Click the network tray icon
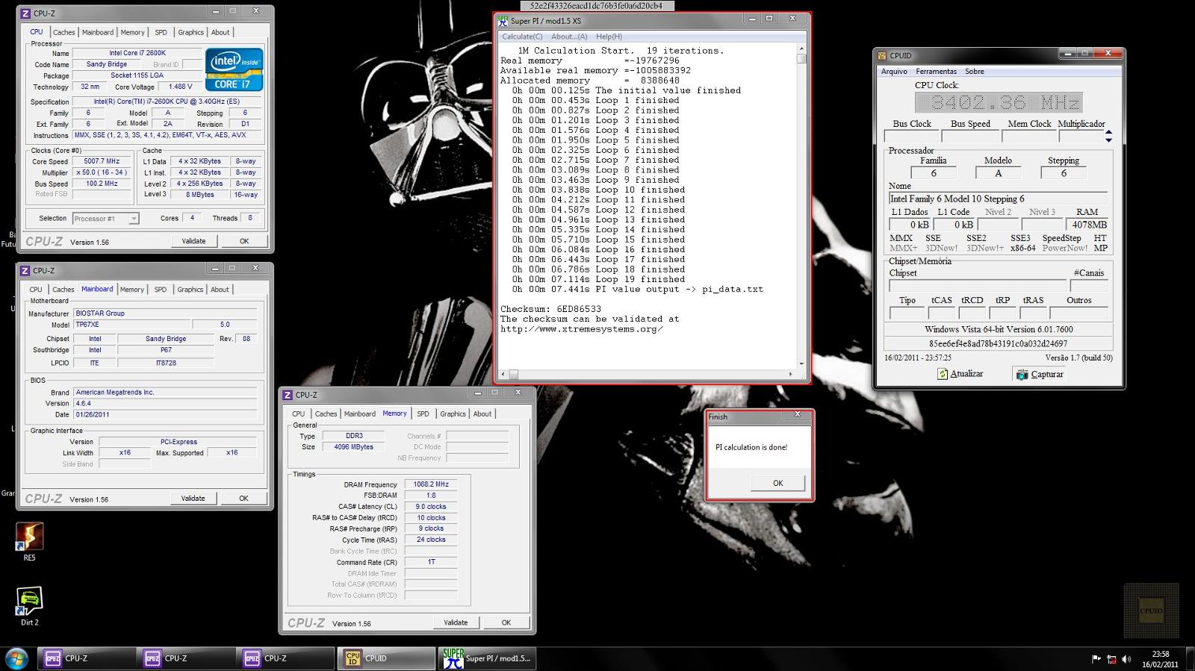This screenshot has height=671, width=1195. [1111, 659]
